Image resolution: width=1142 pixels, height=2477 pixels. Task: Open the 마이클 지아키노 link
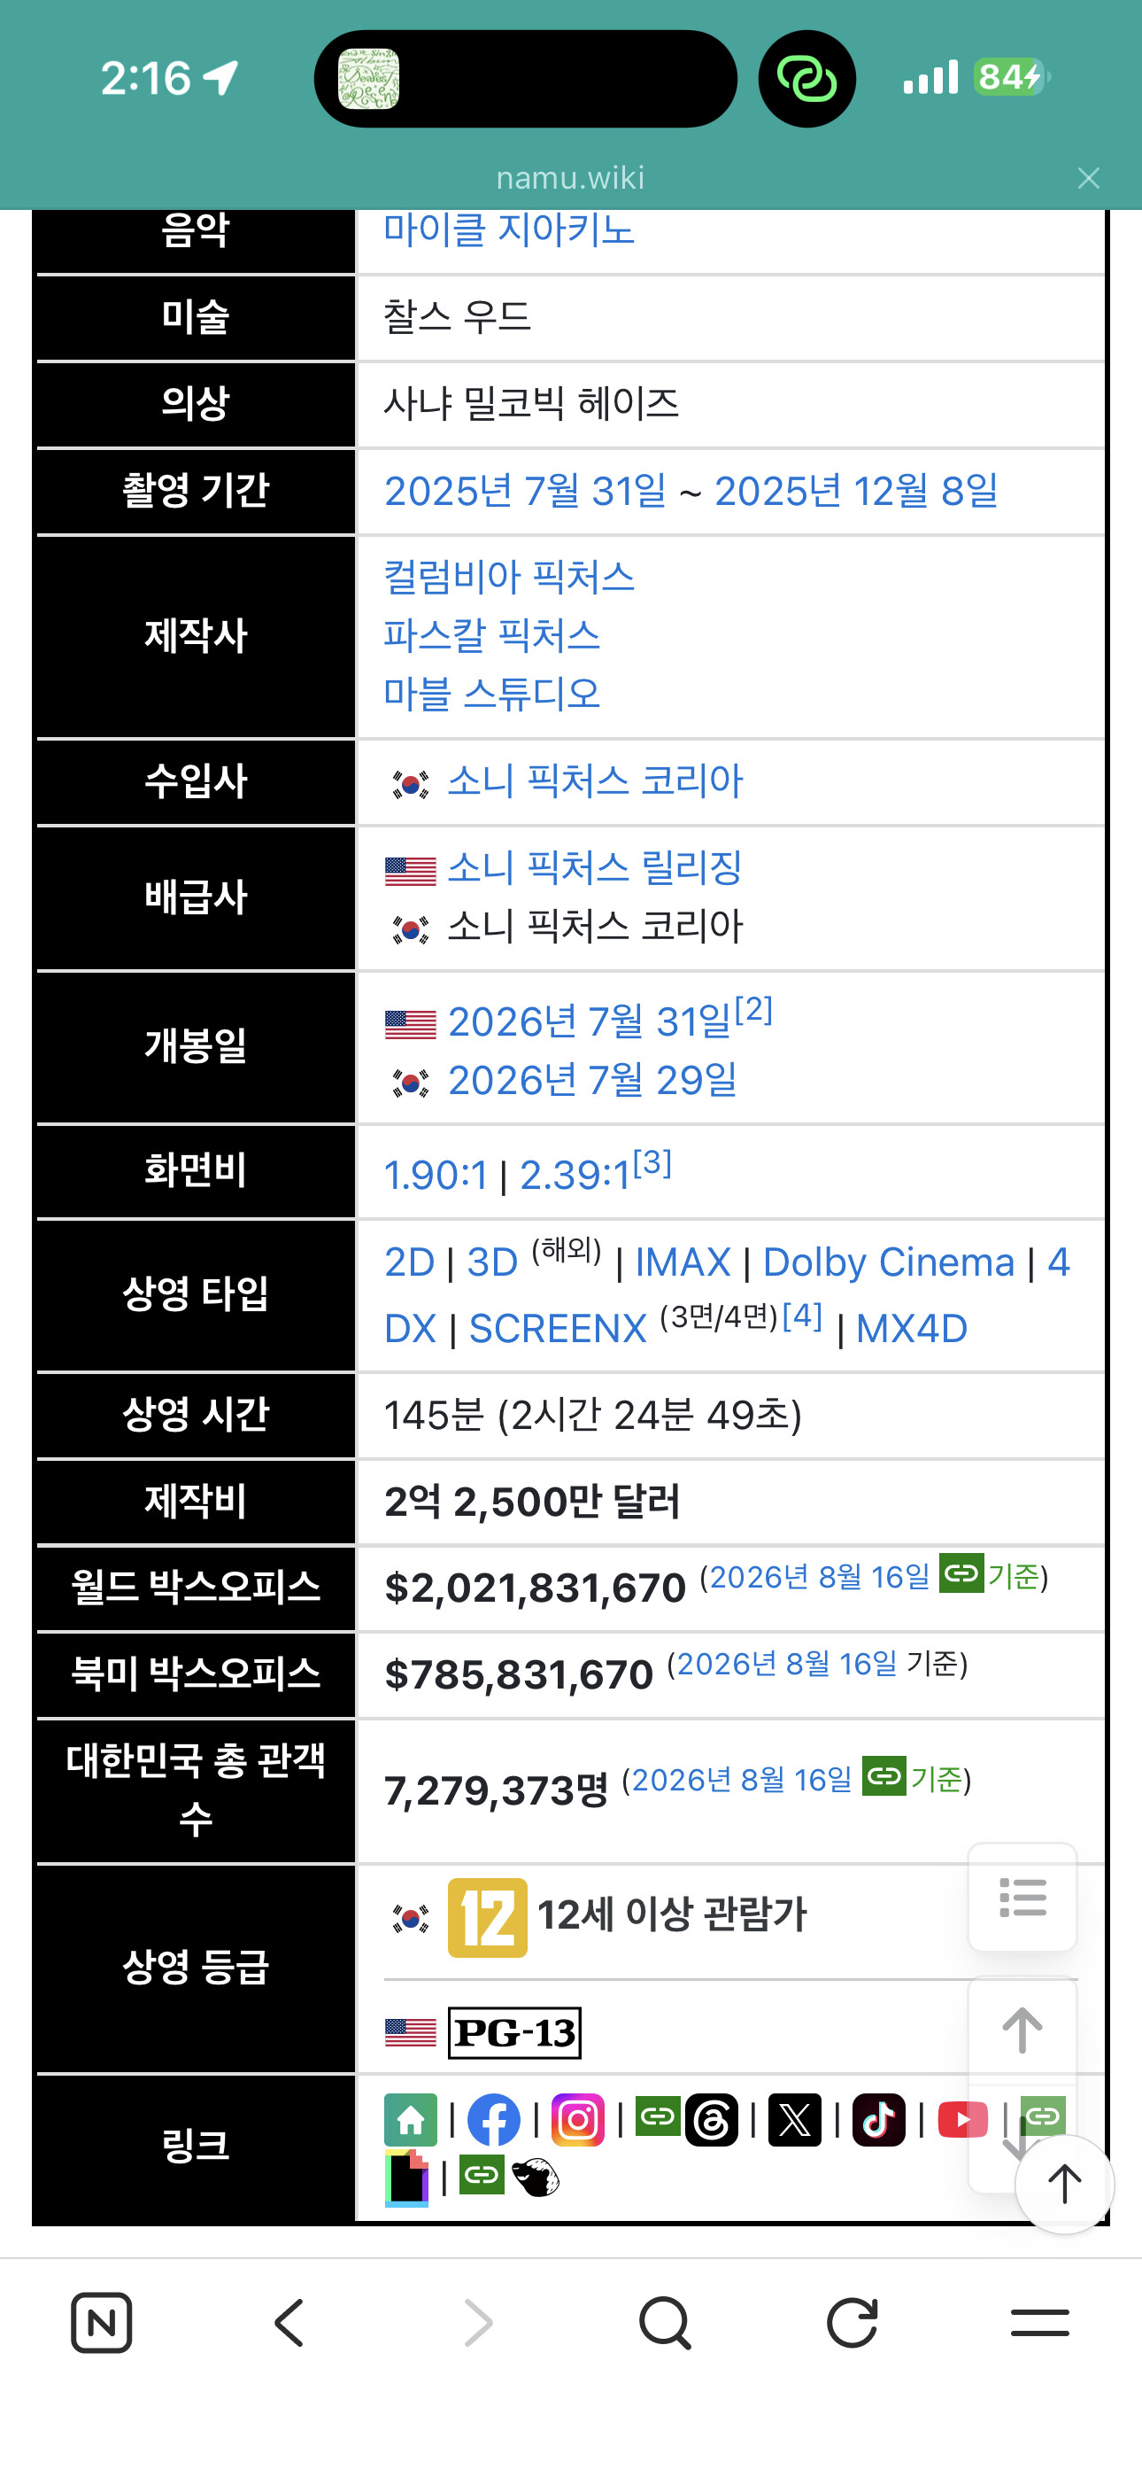tap(508, 229)
